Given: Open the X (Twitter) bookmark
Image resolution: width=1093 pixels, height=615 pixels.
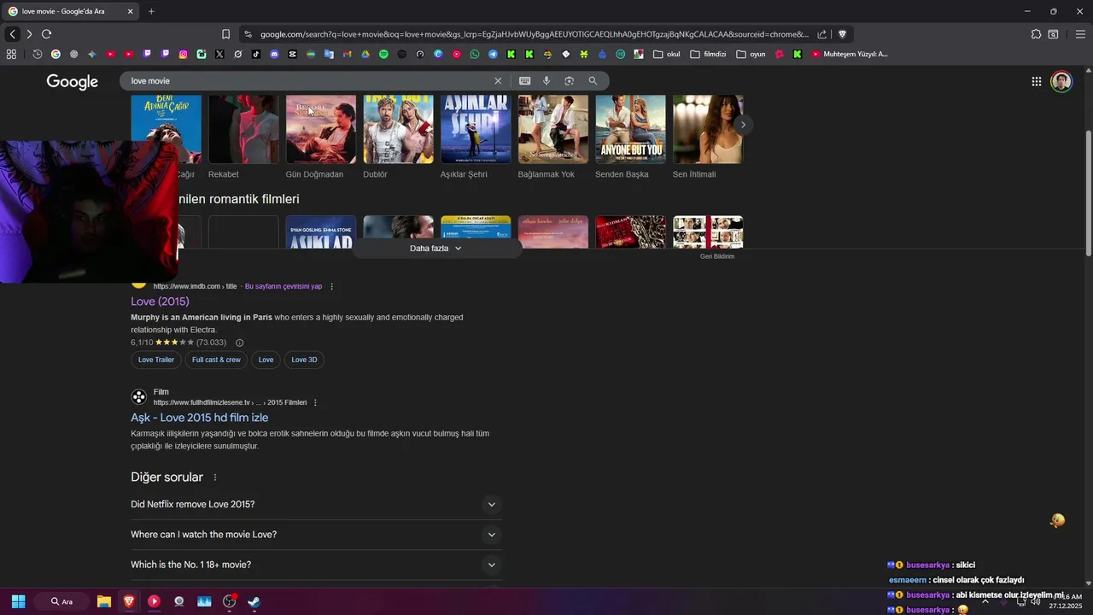Looking at the screenshot, I should [219, 54].
